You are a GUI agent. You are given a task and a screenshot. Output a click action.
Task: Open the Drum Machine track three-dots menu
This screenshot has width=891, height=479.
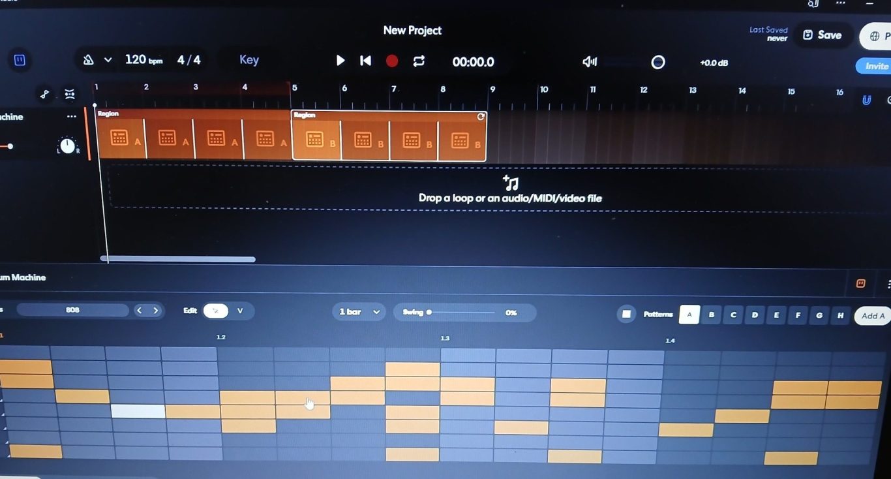coord(72,117)
